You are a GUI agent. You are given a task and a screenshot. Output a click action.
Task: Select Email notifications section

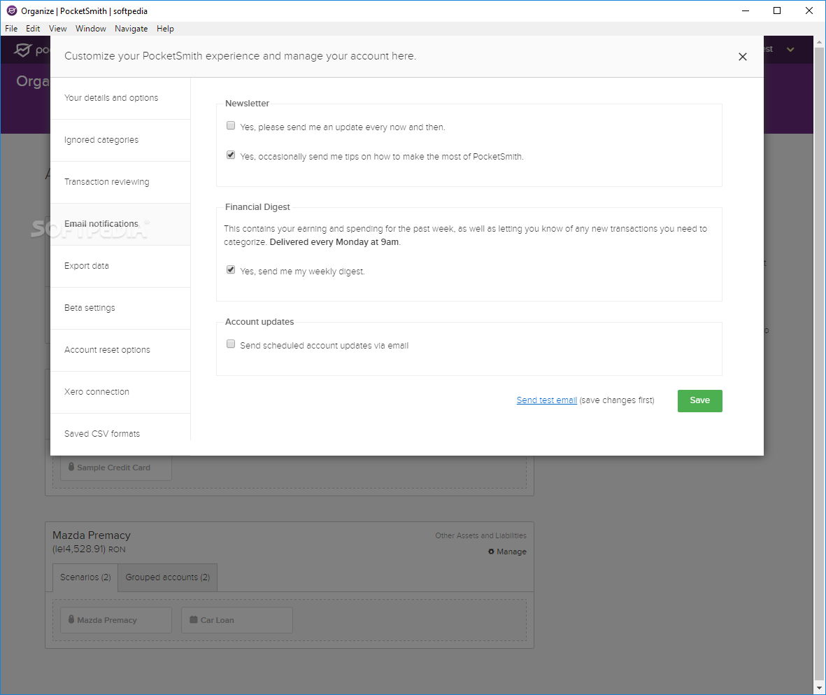click(120, 224)
